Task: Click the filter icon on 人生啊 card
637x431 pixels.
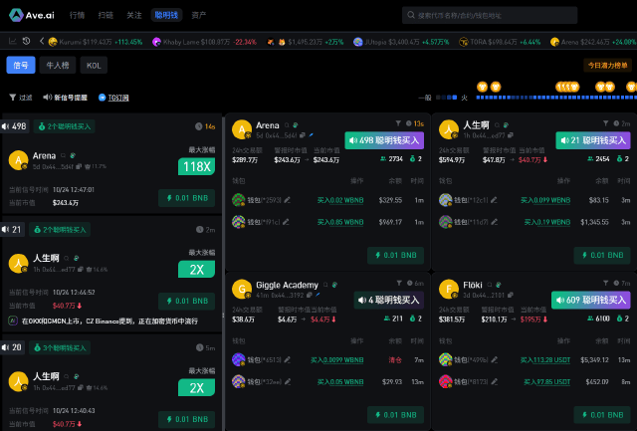Action: coord(606,123)
